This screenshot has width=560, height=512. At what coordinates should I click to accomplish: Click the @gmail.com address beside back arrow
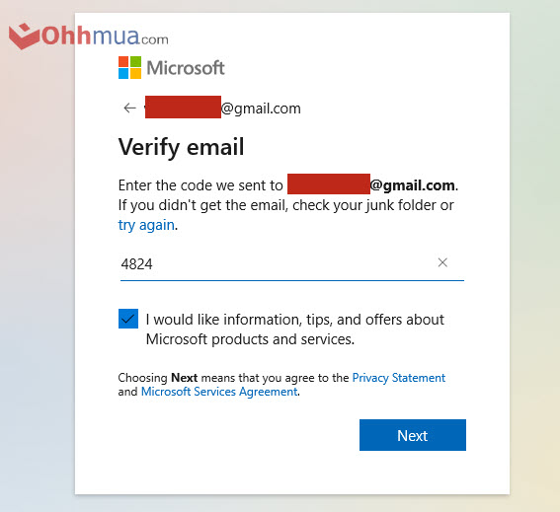click(x=261, y=109)
